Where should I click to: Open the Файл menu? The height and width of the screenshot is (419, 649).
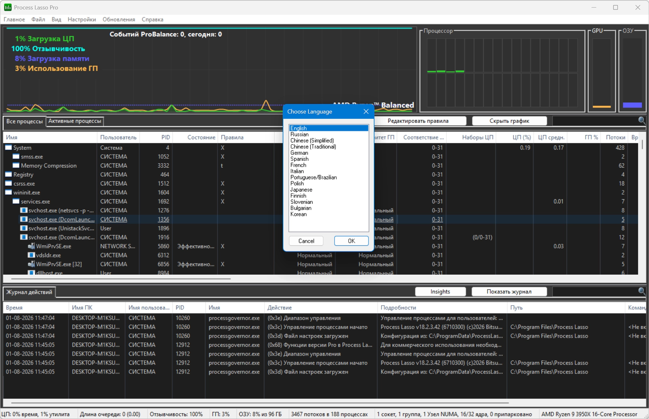[x=38, y=19]
